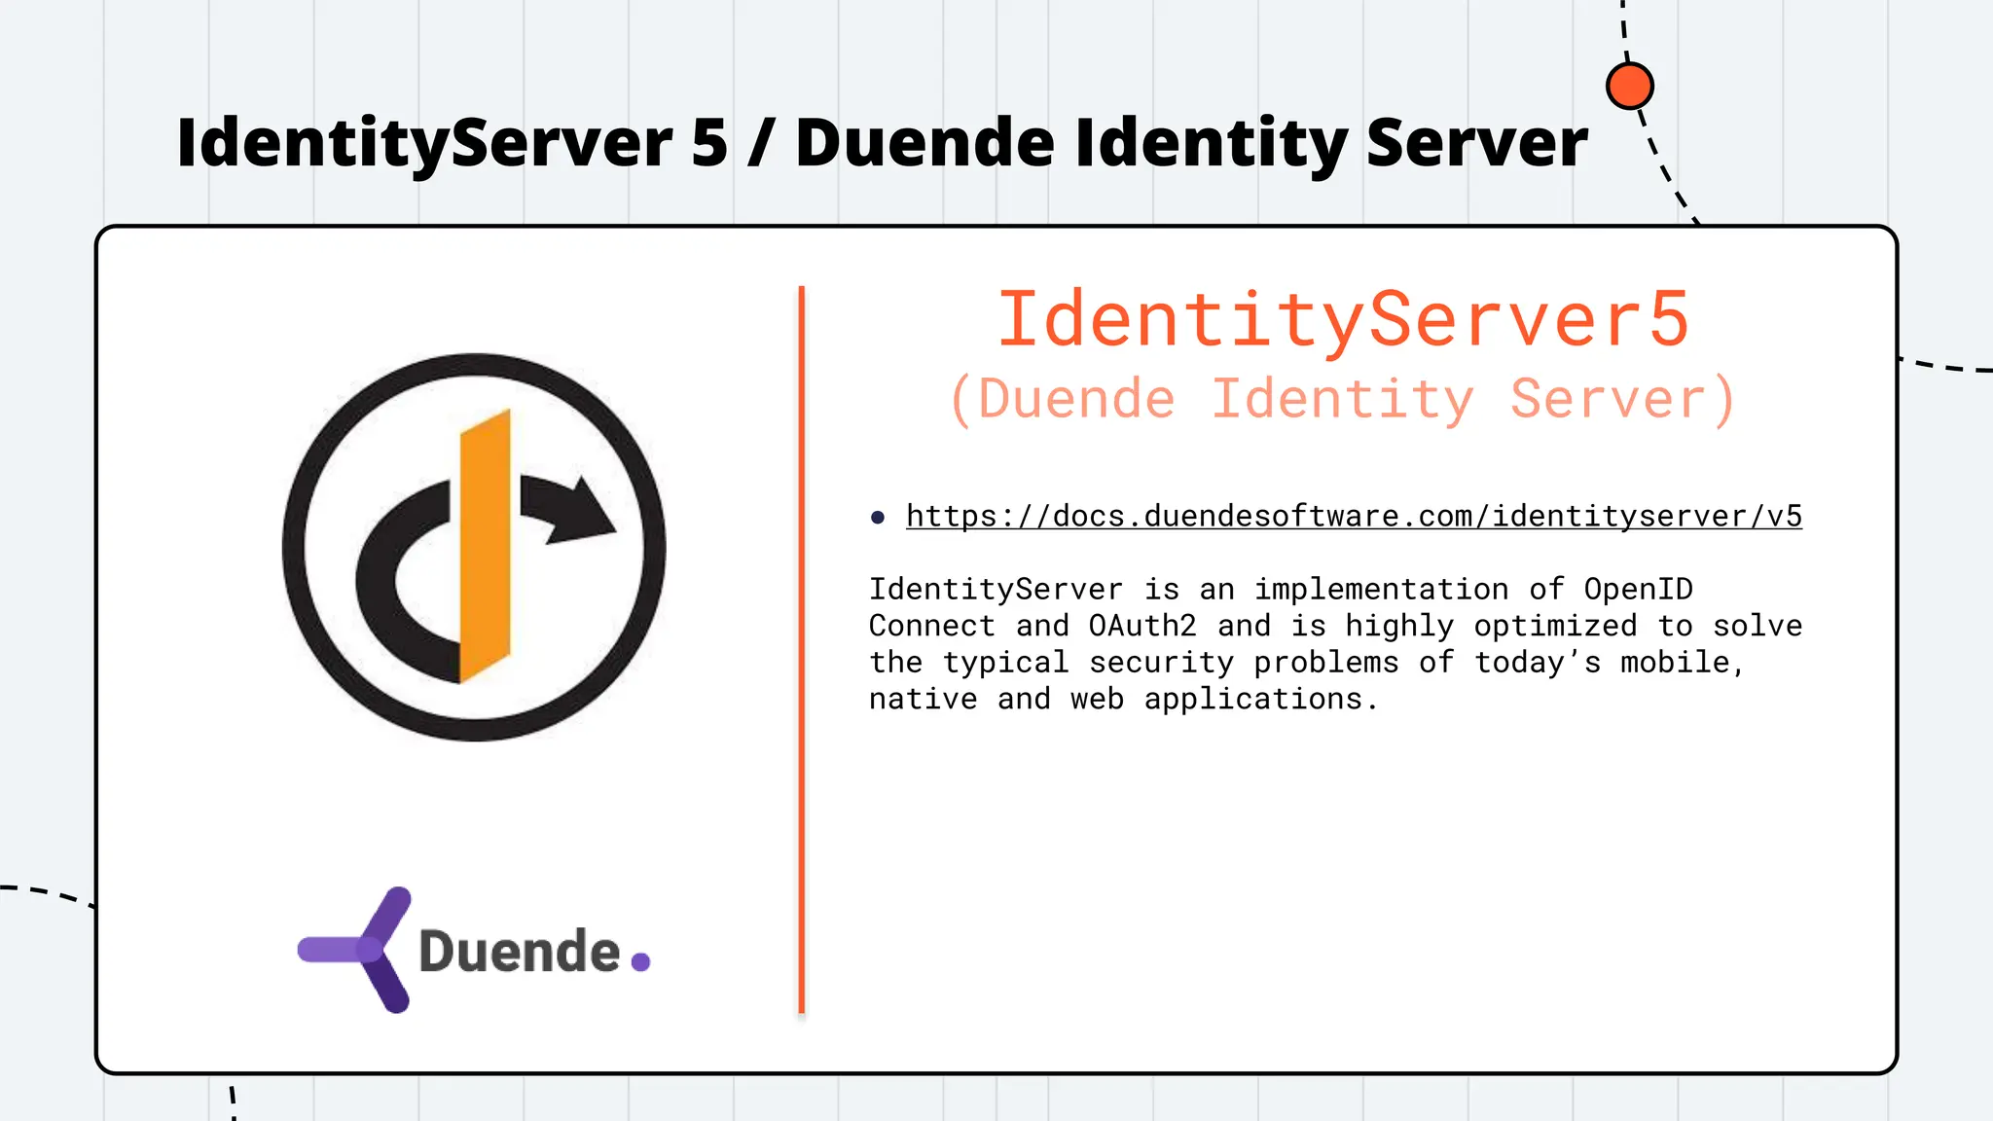Click the IdentityServer circular arrow logo

(x=474, y=547)
